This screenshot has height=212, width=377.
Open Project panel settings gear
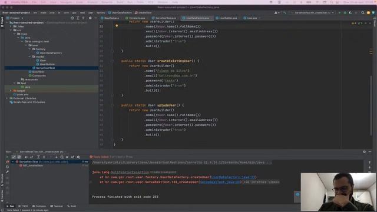pyautogui.click(x=90, y=18)
